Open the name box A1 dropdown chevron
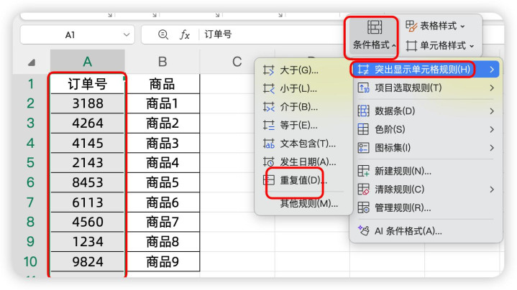The height and width of the screenshot is (290, 517). tap(127, 34)
